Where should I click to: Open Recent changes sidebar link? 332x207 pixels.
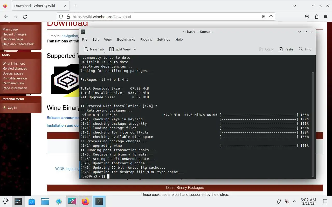14,34
